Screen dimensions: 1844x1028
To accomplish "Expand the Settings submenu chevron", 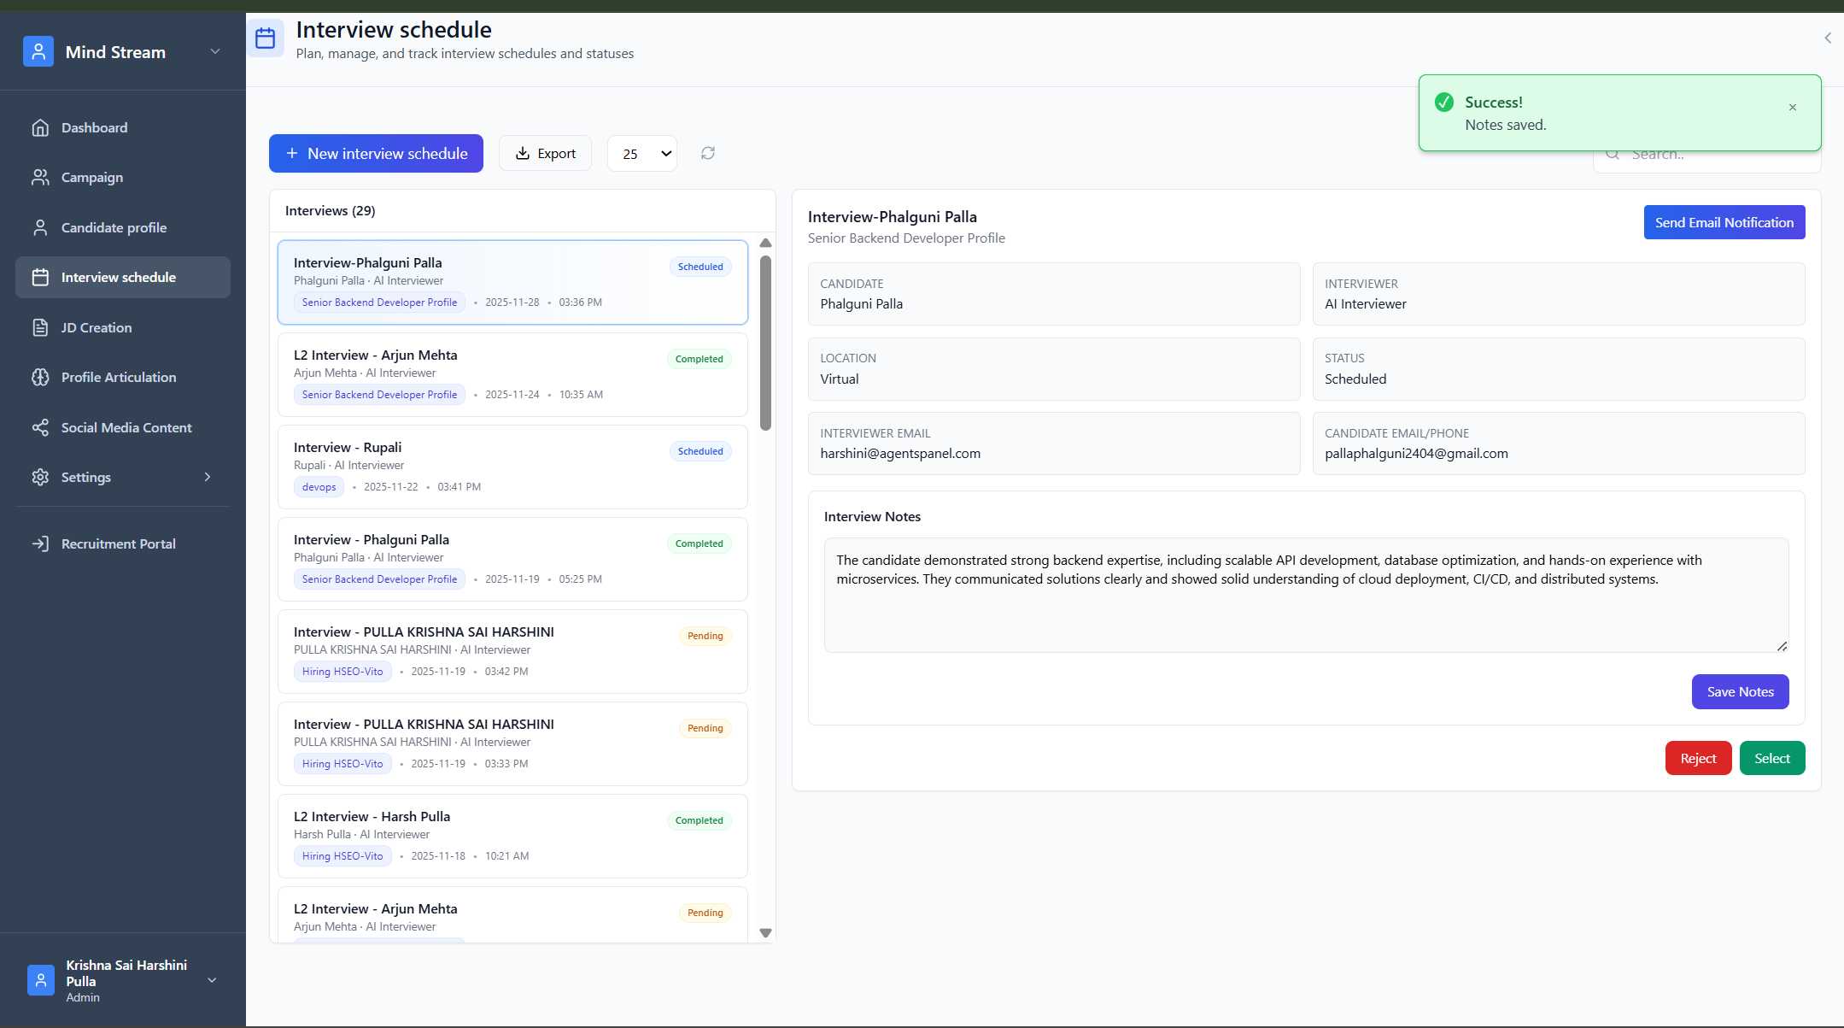I will click(207, 477).
